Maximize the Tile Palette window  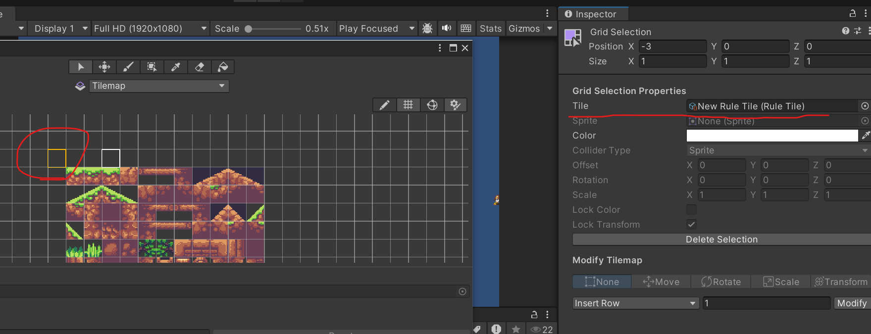point(453,48)
